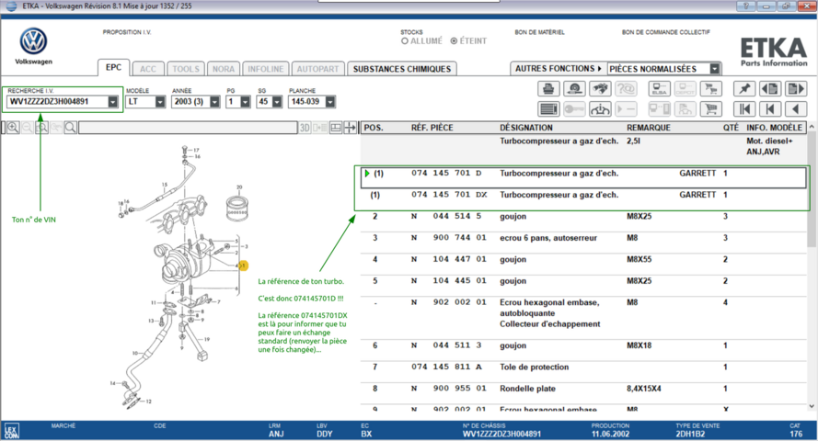Open the wheel/brake disc catalog icon
This screenshot has width=818, height=441.
pyautogui.click(x=575, y=89)
